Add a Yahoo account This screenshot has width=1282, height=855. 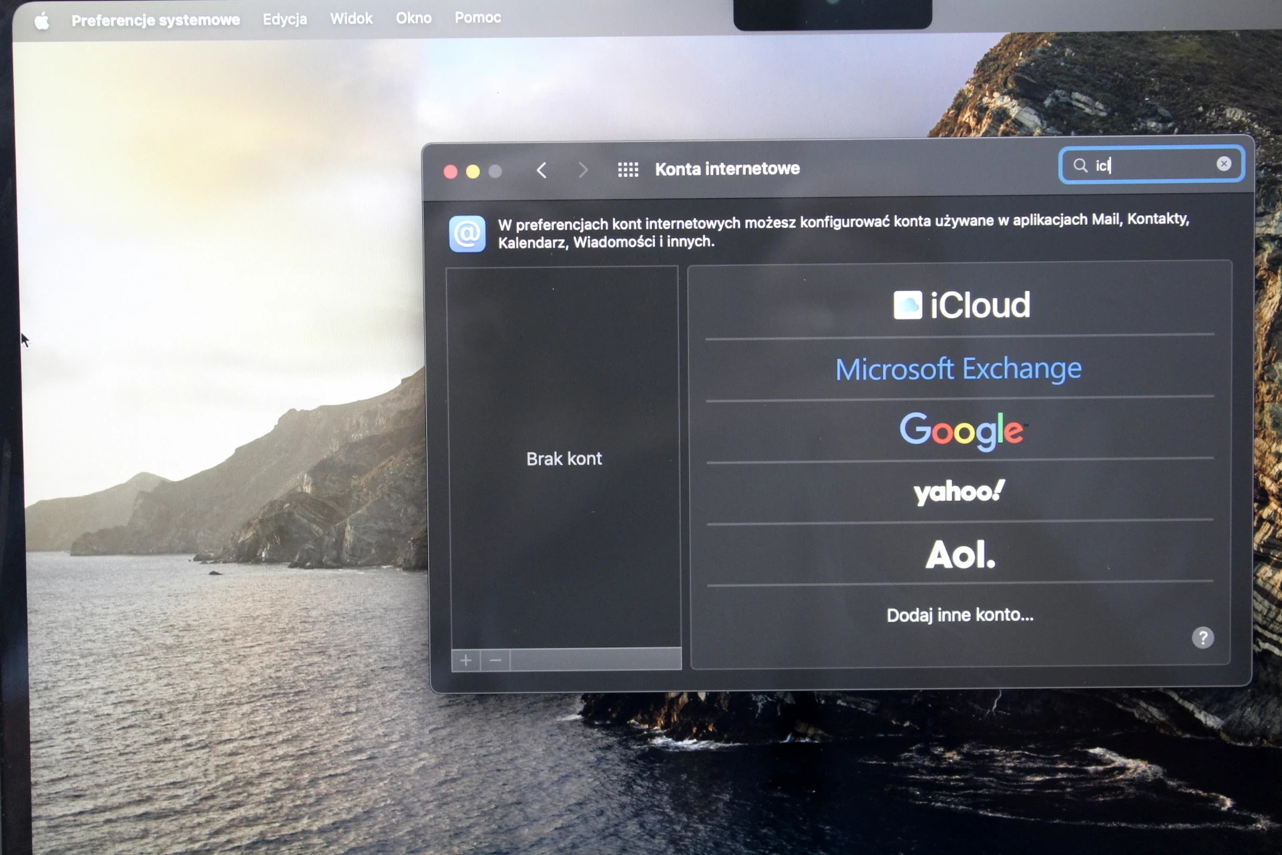click(959, 492)
